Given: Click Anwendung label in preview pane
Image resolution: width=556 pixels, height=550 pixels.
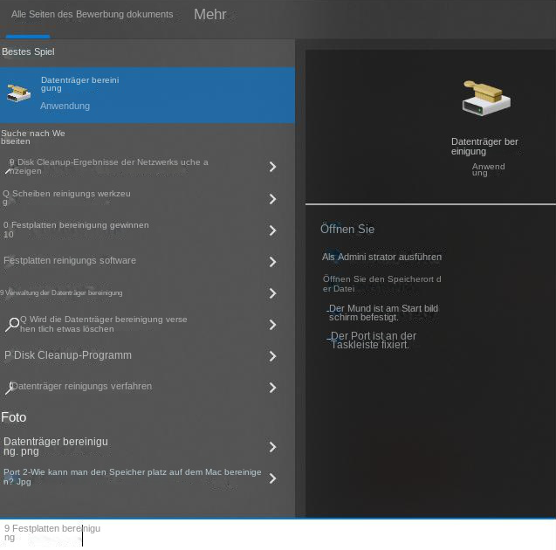Looking at the screenshot, I should (x=488, y=169).
